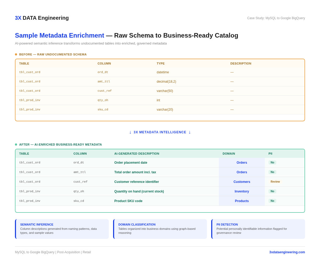Click the No PII badge for ord_dt
This screenshot has height=269, width=320.
tap(272, 163)
